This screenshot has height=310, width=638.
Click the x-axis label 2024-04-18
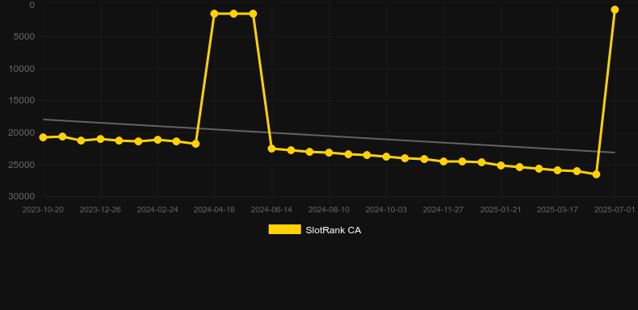pyautogui.click(x=214, y=210)
